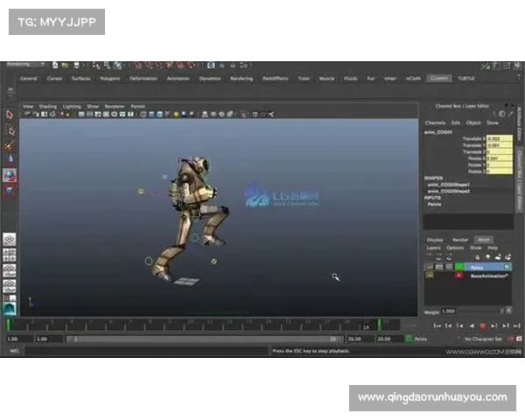Play animation backwards
Screen dimensions: 525x420
(x=472, y=325)
